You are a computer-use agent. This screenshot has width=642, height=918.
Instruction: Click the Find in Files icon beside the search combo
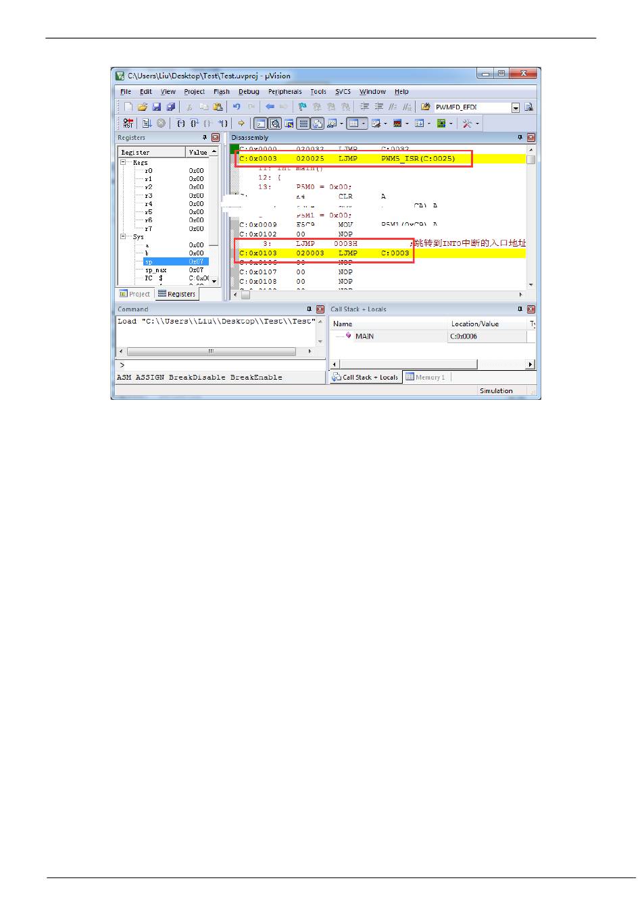(425, 107)
